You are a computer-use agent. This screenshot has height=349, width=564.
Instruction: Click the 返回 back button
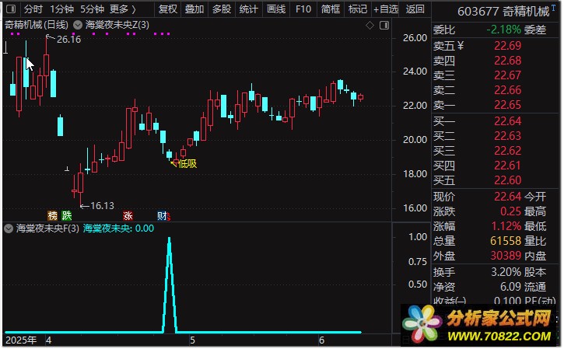click(415, 9)
